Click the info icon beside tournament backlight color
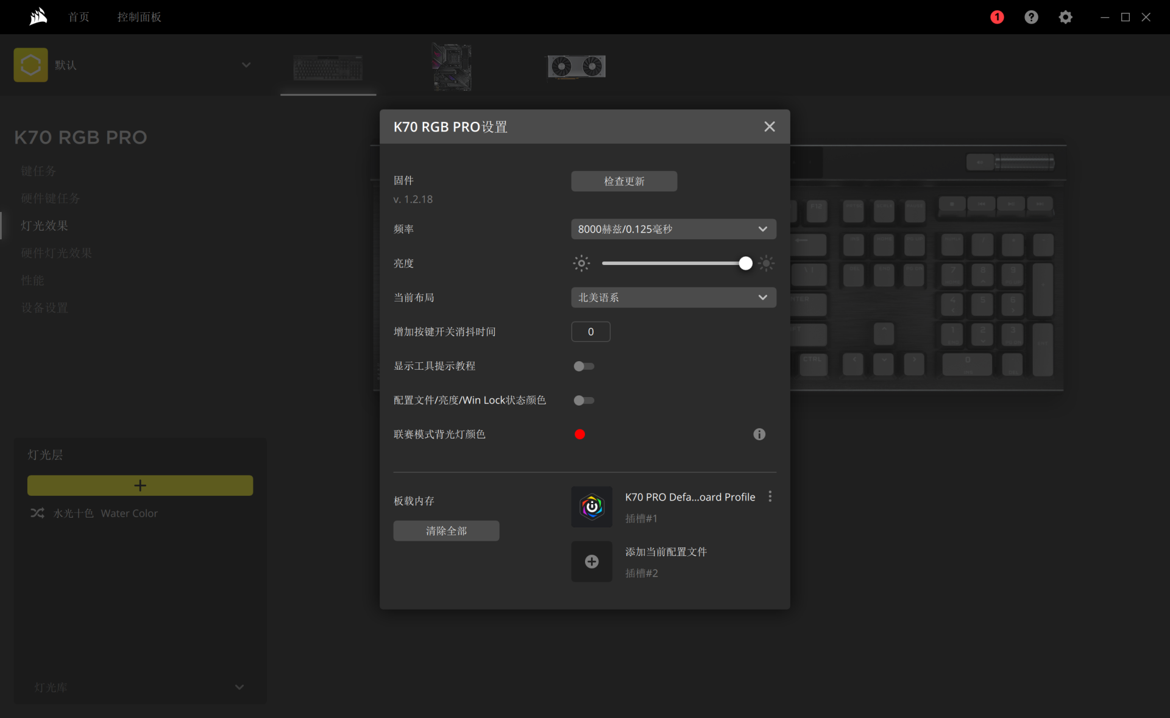This screenshot has width=1170, height=718. tap(758, 434)
